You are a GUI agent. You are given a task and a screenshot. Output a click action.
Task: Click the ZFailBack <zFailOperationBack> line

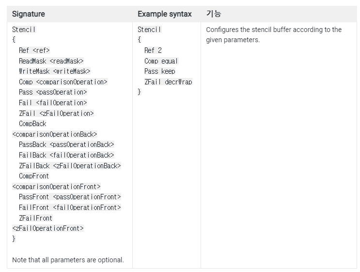(70, 166)
